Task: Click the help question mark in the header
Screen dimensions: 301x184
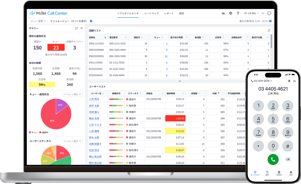Action: [x=237, y=14]
